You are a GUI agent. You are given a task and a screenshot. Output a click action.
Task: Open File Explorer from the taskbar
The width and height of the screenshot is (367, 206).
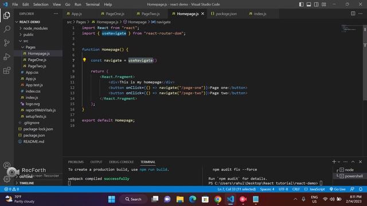180,199
